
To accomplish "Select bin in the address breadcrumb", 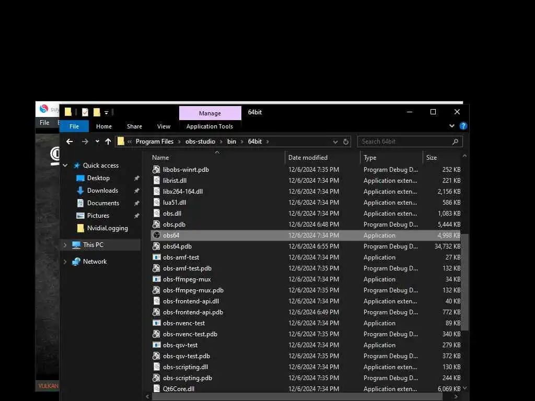I will click(231, 141).
